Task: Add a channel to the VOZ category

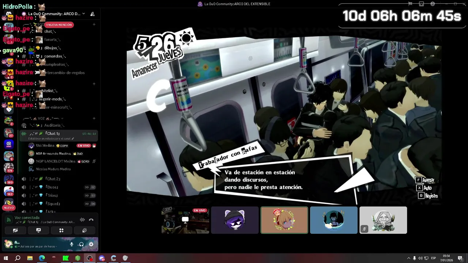Action: [94, 118]
